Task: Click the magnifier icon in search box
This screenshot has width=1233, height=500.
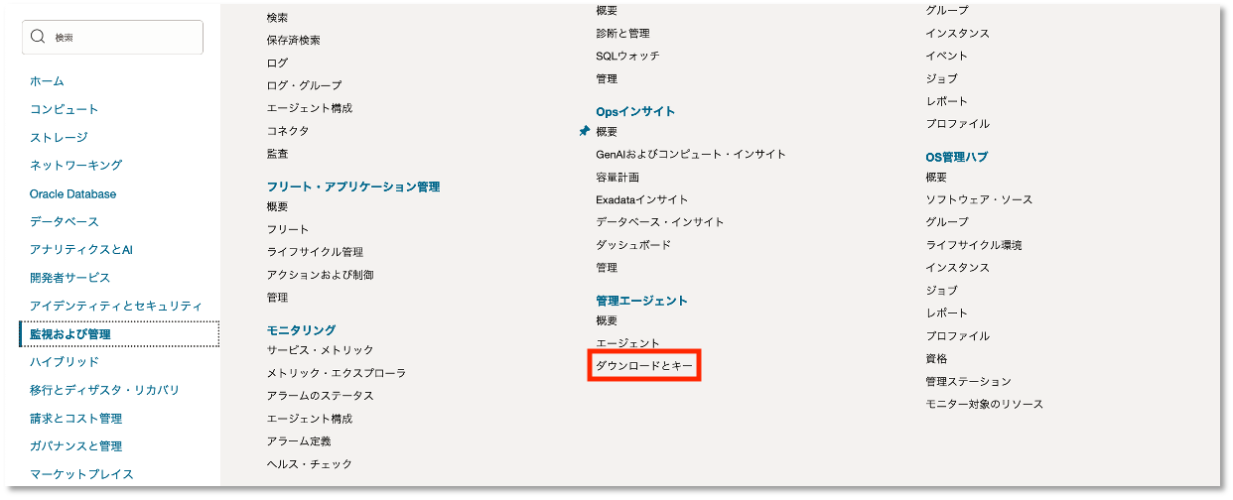Action: (x=39, y=37)
